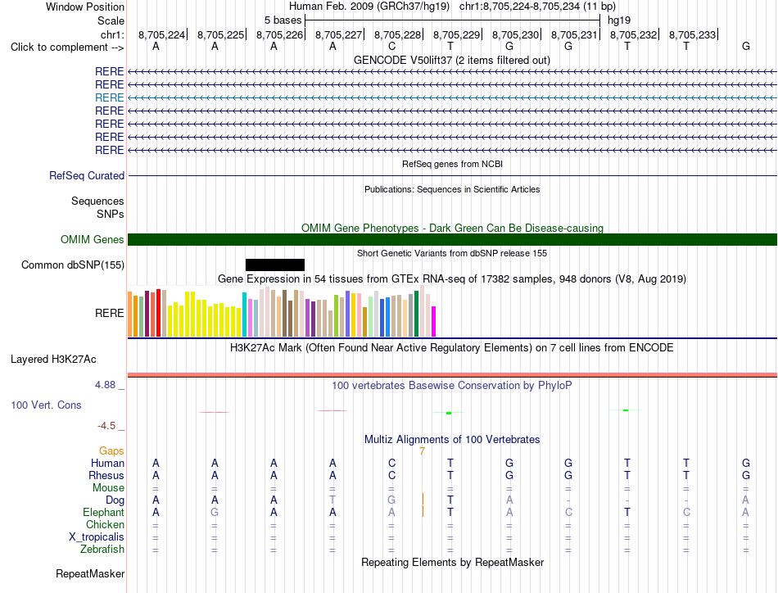Click the Rhesus species label
Screen dimensions: 778x593
click(x=106, y=475)
